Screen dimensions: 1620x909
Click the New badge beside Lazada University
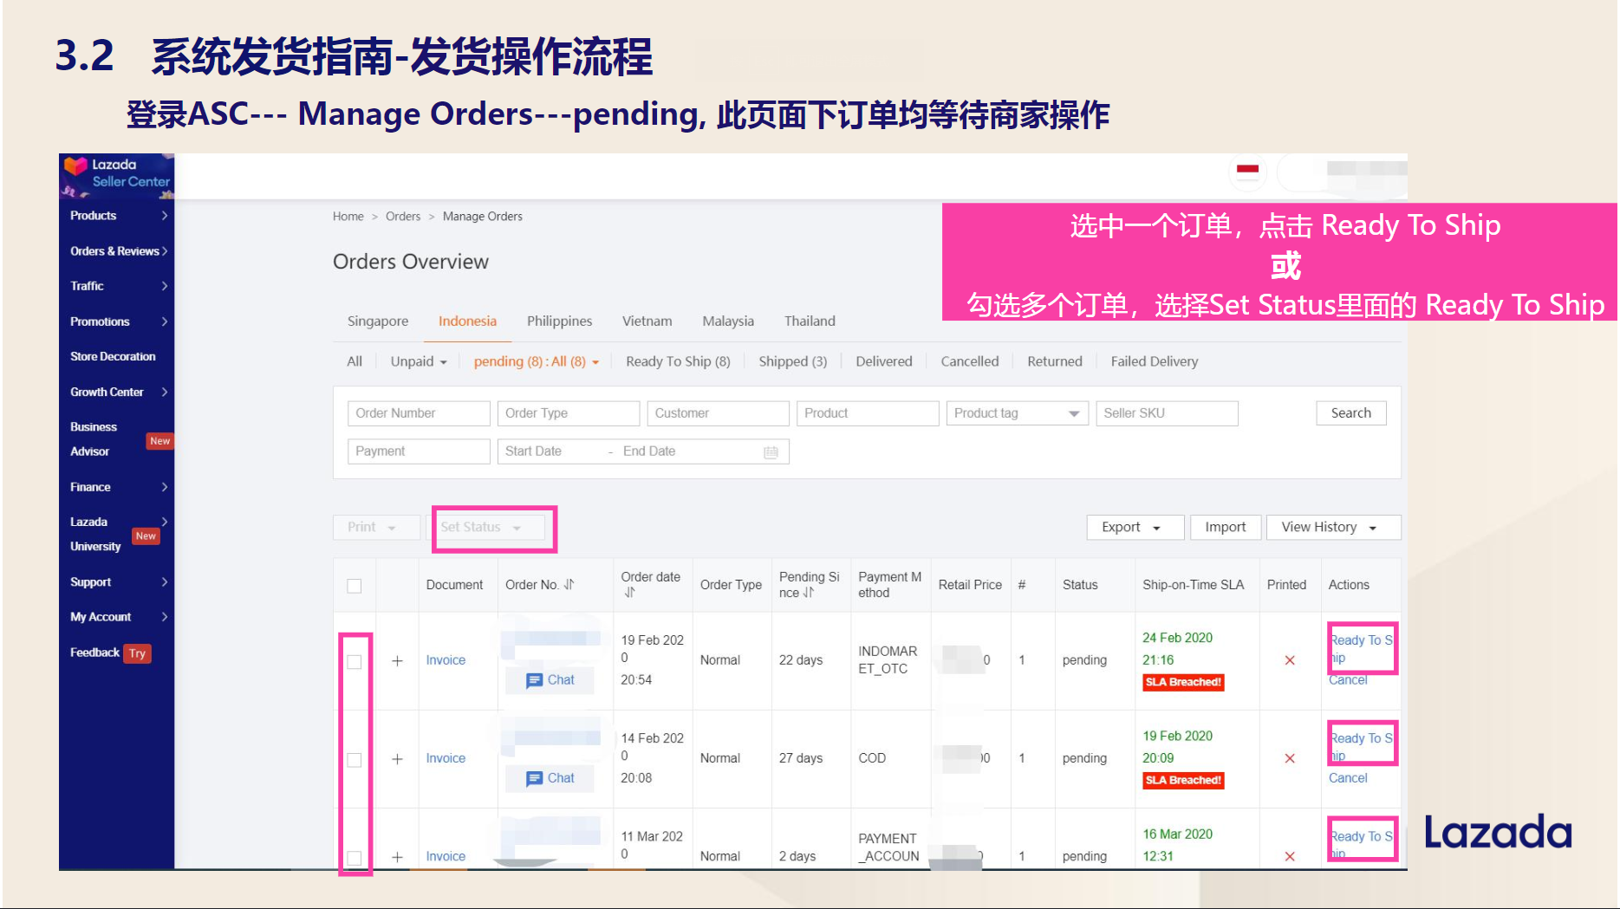pyautogui.click(x=146, y=536)
